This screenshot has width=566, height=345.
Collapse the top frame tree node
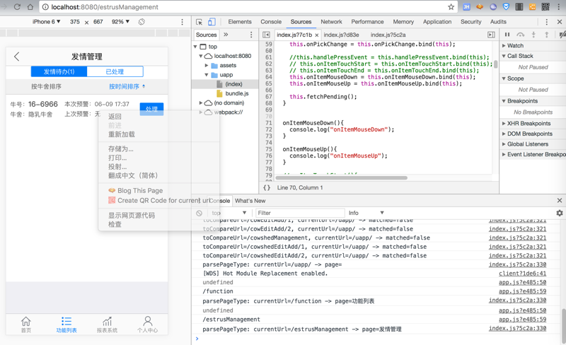(195, 47)
